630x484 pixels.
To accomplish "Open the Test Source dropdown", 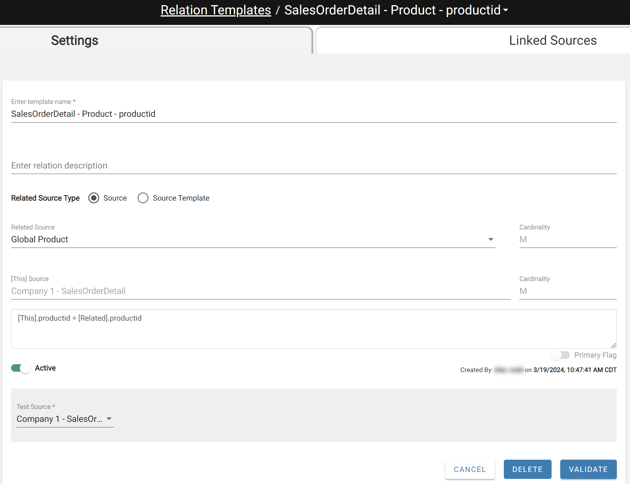I will [65, 419].
